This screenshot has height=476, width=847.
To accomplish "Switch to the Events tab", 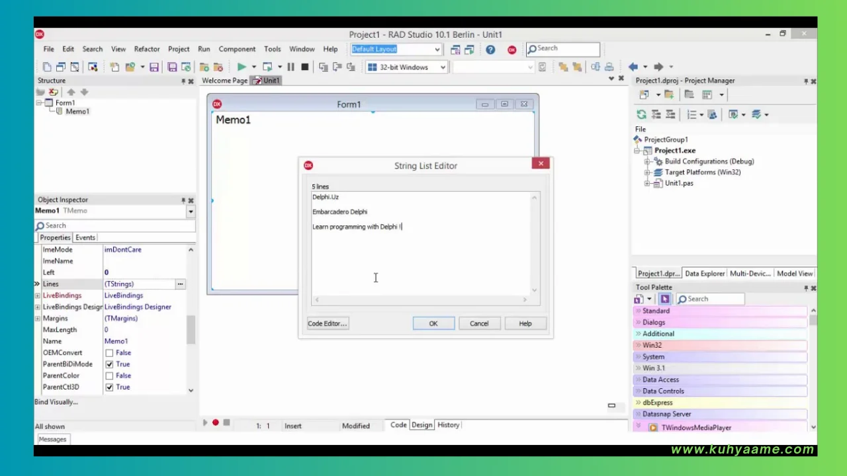I will (x=85, y=237).
